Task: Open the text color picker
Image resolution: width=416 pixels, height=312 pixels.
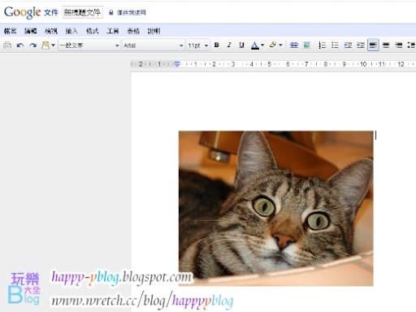Action: click(258, 45)
